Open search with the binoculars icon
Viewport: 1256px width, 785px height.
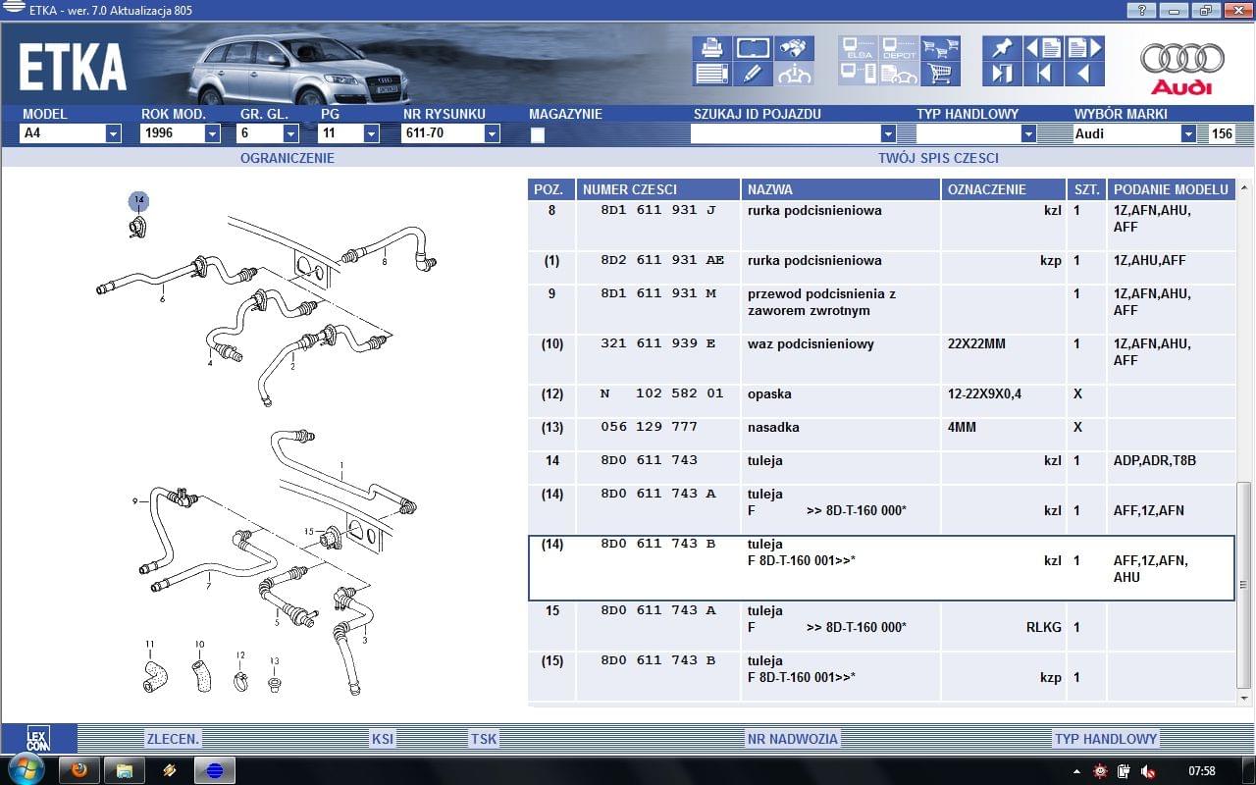(794, 48)
